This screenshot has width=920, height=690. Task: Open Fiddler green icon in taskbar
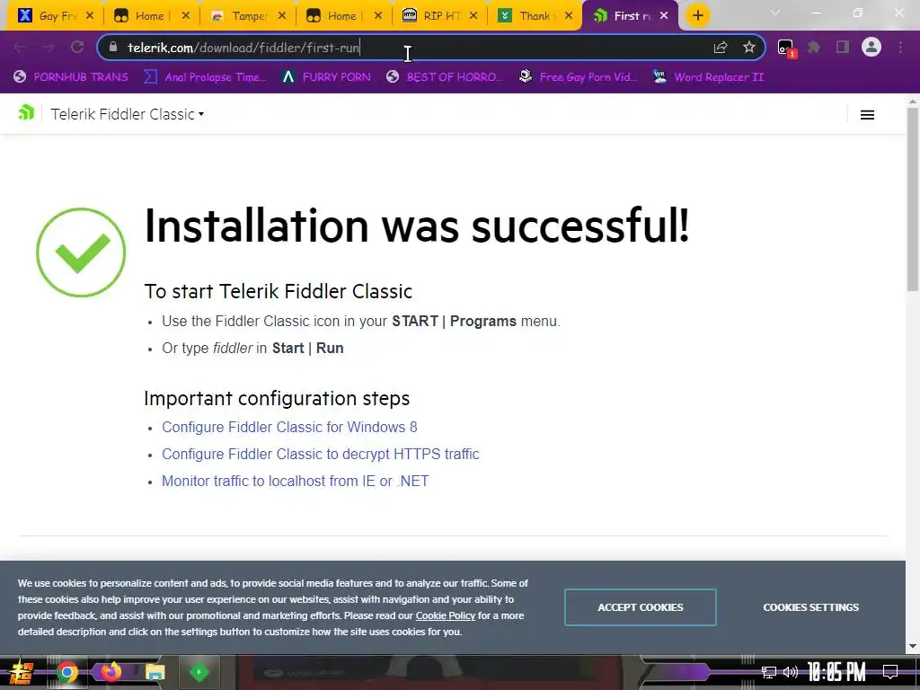[x=199, y=672]
